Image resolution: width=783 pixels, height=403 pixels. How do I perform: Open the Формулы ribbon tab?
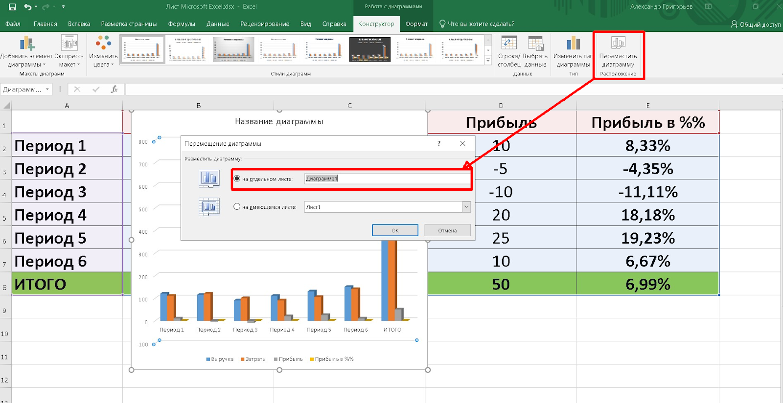pyautogui.click(x=181, y=24)
